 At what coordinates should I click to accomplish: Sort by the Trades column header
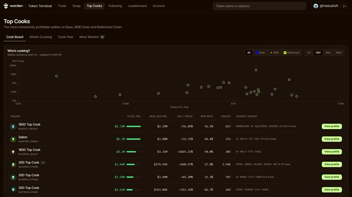225,116
